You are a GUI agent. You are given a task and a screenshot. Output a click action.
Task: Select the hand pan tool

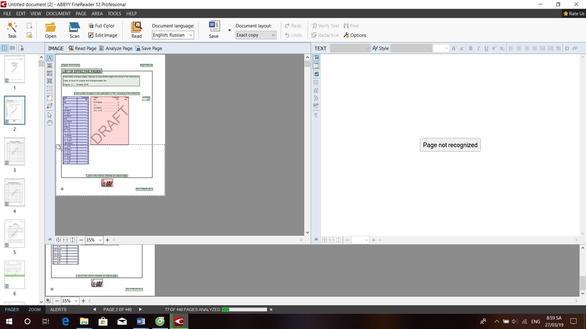49,123
